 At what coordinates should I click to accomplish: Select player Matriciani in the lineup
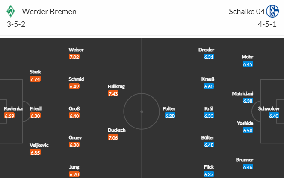tap(243, 93)
